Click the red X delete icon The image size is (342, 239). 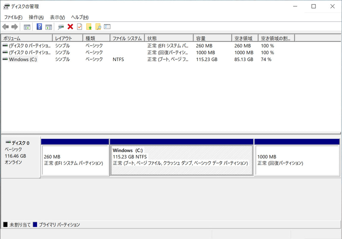70,27
